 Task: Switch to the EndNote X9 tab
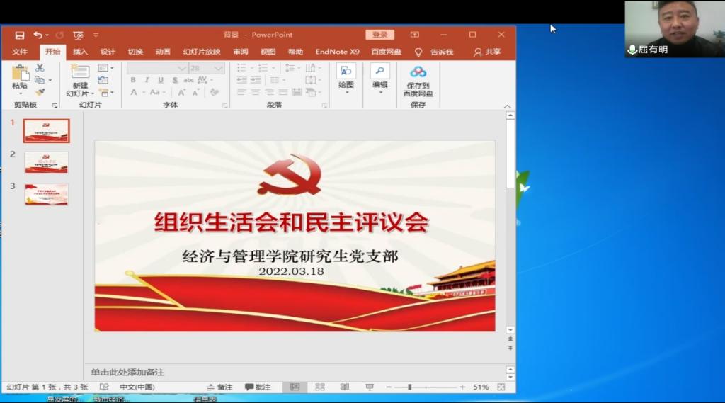point(338,52)
